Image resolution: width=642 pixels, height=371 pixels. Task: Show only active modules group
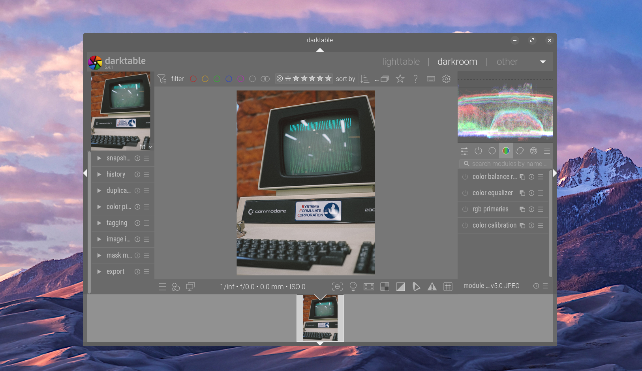tap(478, 151)
